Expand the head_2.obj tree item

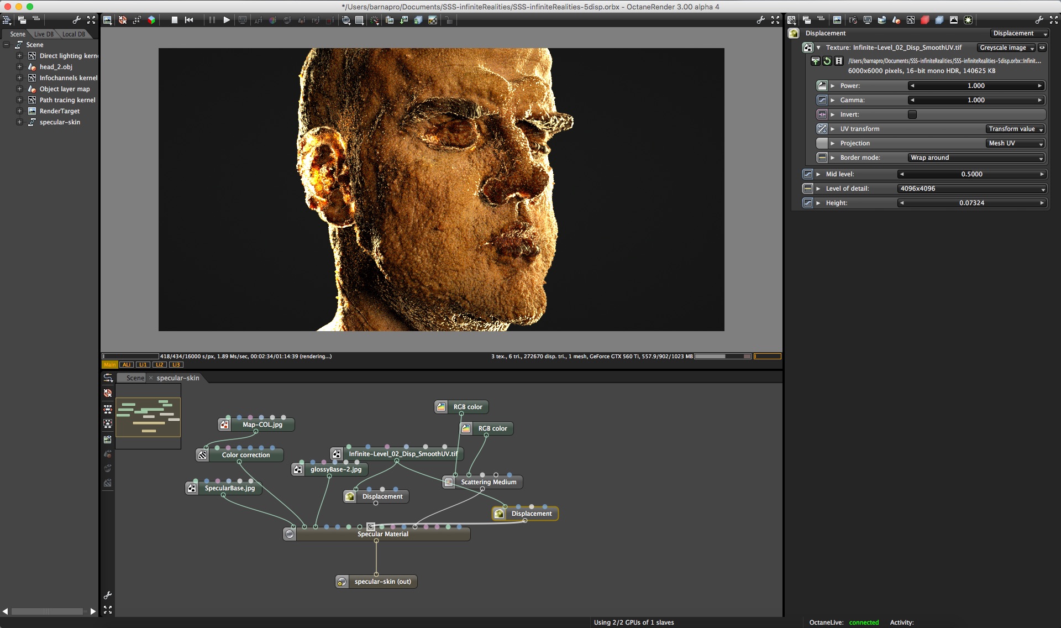[x=19, y=67]
